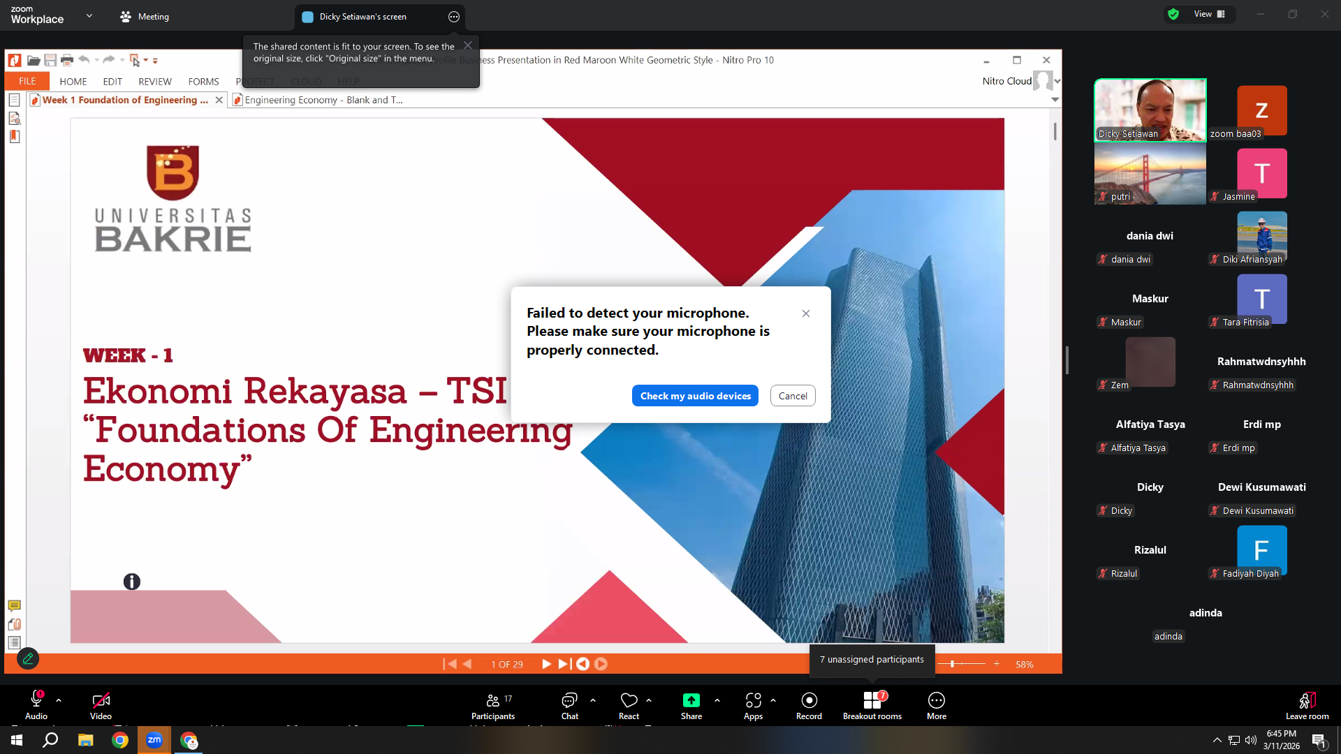
Task: Click the info icon on the slide
Action: pos(132,582)
